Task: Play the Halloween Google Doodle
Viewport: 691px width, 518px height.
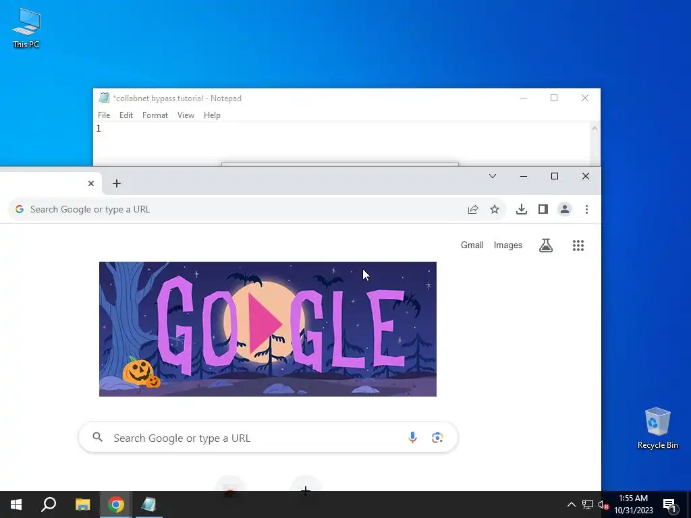Action: point(265,324)
